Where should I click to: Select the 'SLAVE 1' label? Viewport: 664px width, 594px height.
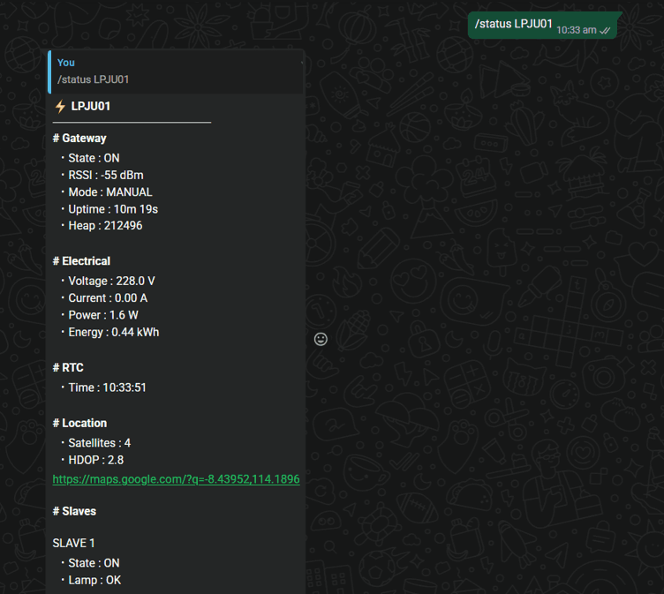73,543
